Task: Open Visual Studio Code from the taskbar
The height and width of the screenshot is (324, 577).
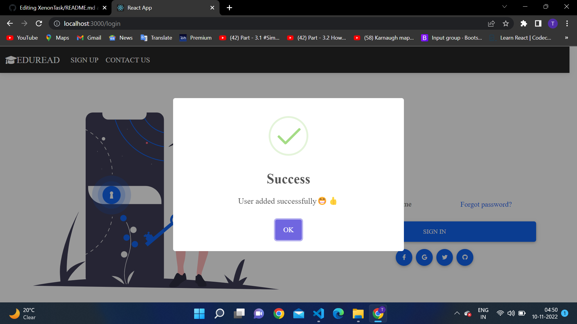Action: pyautogui.click(x=319, y=314)
